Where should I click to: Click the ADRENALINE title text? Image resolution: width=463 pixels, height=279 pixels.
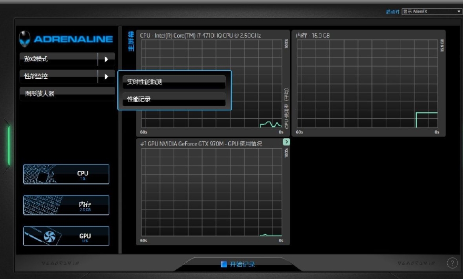[73, 39]
